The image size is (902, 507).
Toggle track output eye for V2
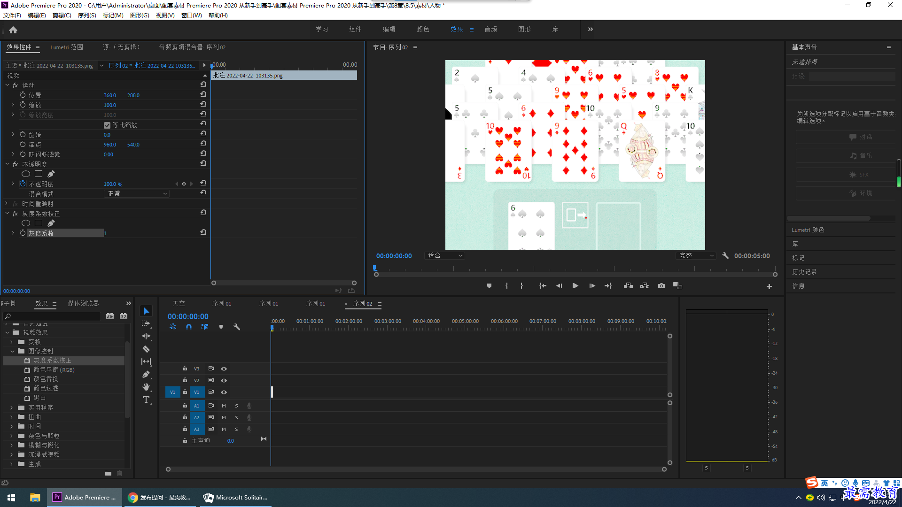click(224, 380)
